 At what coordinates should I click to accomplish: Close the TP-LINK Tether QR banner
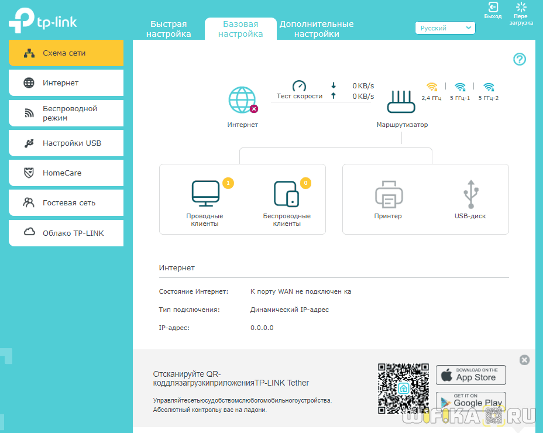click(x=524, y=360)
